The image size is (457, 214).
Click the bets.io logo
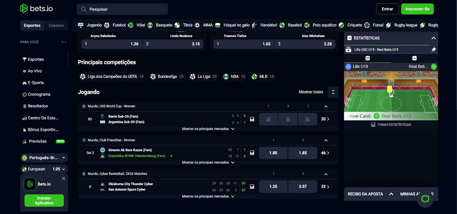click(x=37, y=9)
